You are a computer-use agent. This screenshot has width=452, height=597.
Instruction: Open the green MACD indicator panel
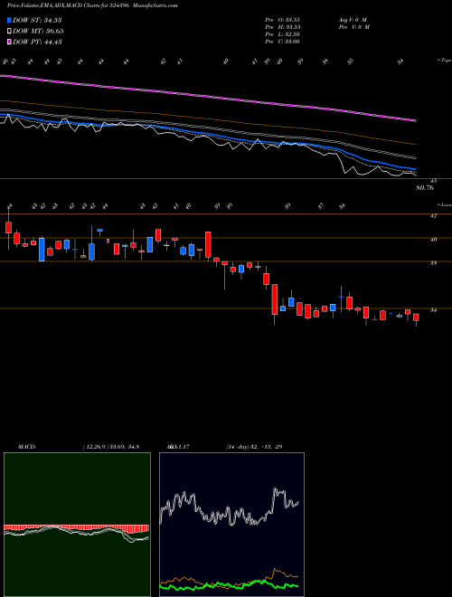[x=77, y=525]
